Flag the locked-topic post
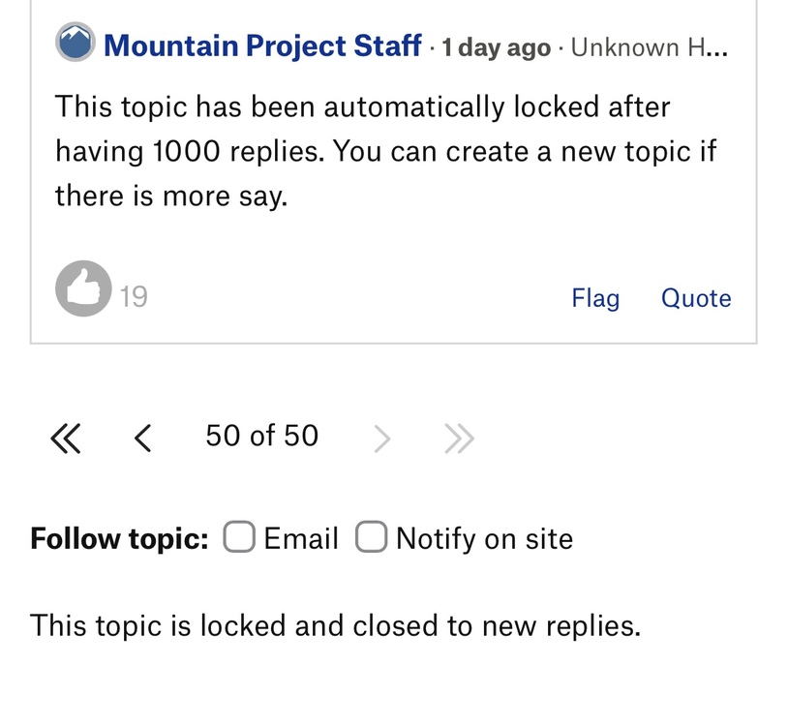This screenshot has height=726, width=788. point(595,298)
